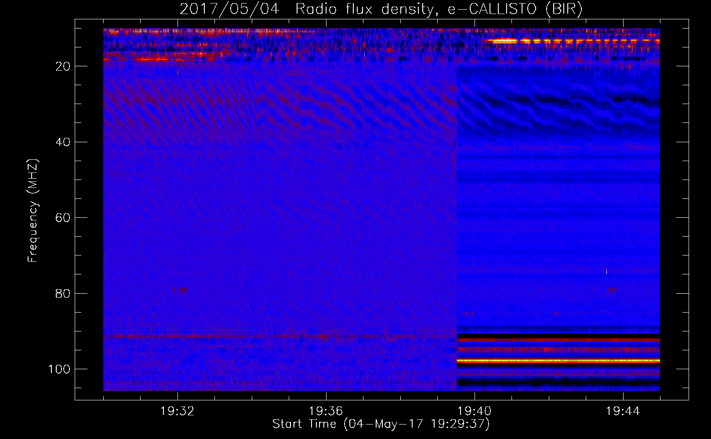The width and height of the screenshot is (711, 439).
Task: Click the "80" frequency tick label
Action: [x=63, y=293]
